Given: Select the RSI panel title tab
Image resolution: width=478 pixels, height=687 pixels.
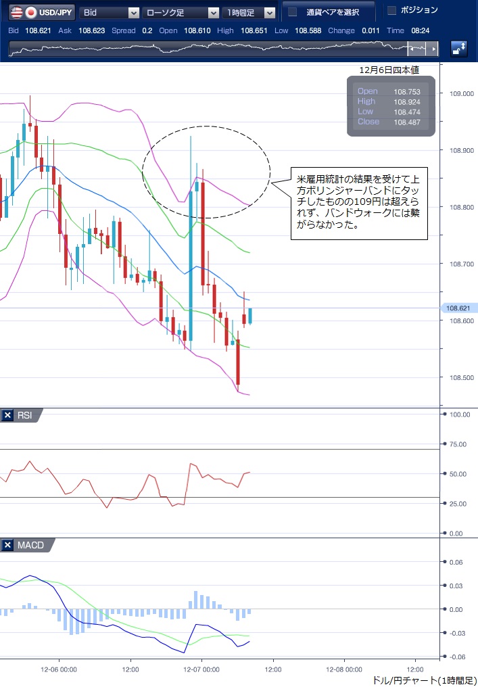Looking at the screenshot, I should 25,415.
